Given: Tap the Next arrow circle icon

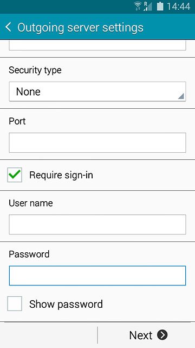Looking at the screenshot, I should pos(162,335).
